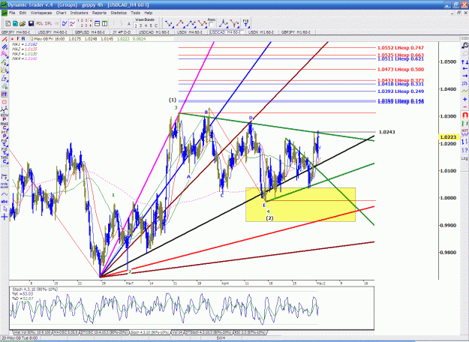Click the 1.0552 LHexp 0.747 label
Image resolution: width=469 pixels, height=342 pixels.
(x=401, y=47)
